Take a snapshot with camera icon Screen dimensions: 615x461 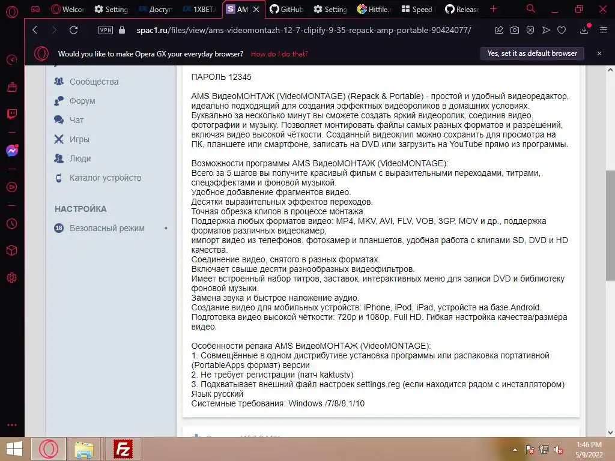tap(515, 30)
